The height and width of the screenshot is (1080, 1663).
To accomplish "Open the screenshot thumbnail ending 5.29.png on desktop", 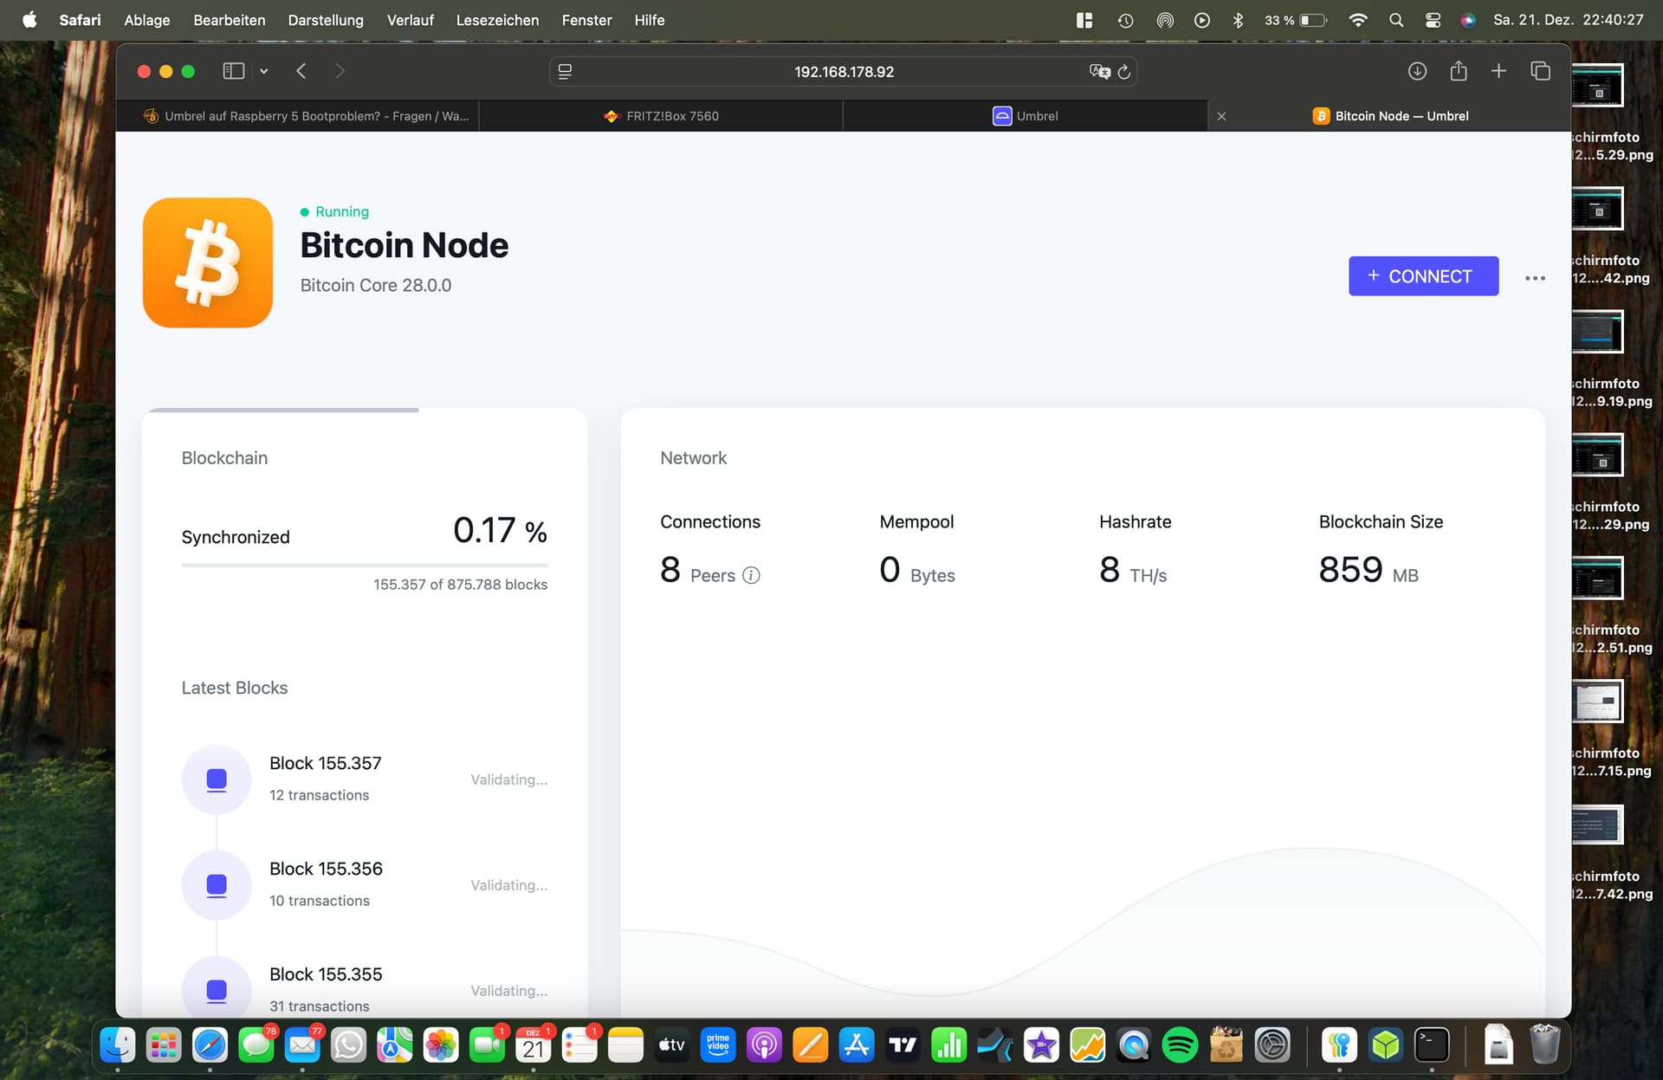I will (x=1598, y=85).
